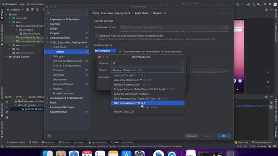
Task: Open the Logcat tool window
Action: click(x=79, y=143)
